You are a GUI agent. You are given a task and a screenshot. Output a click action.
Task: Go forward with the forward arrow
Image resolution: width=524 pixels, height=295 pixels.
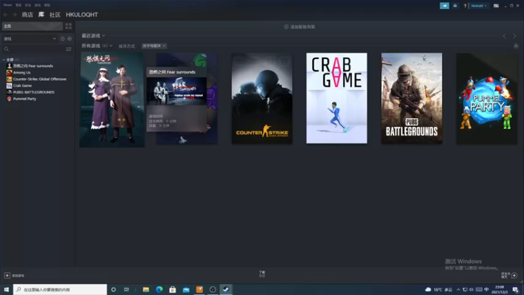(x=14, y=14)
